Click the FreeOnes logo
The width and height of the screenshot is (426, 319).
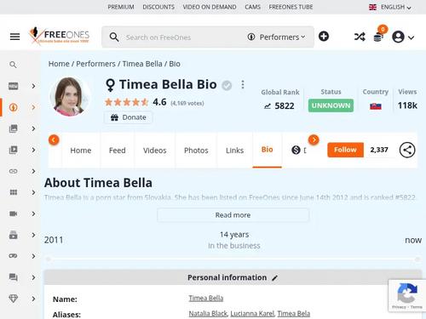coord(59,36)
